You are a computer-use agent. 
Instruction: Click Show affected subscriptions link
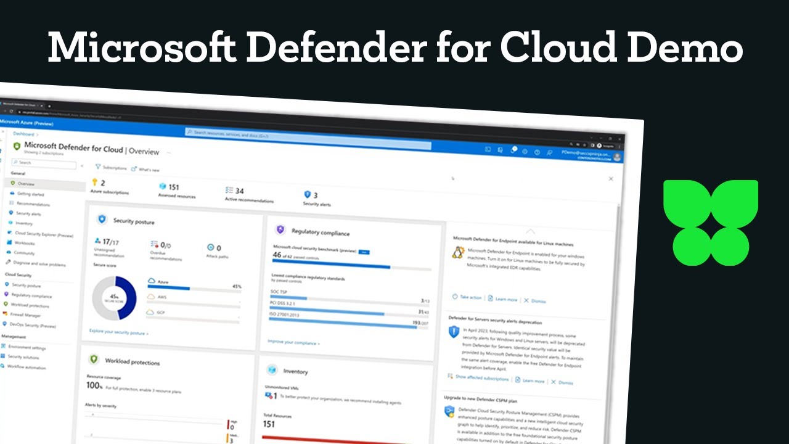(x=478, y=377)
